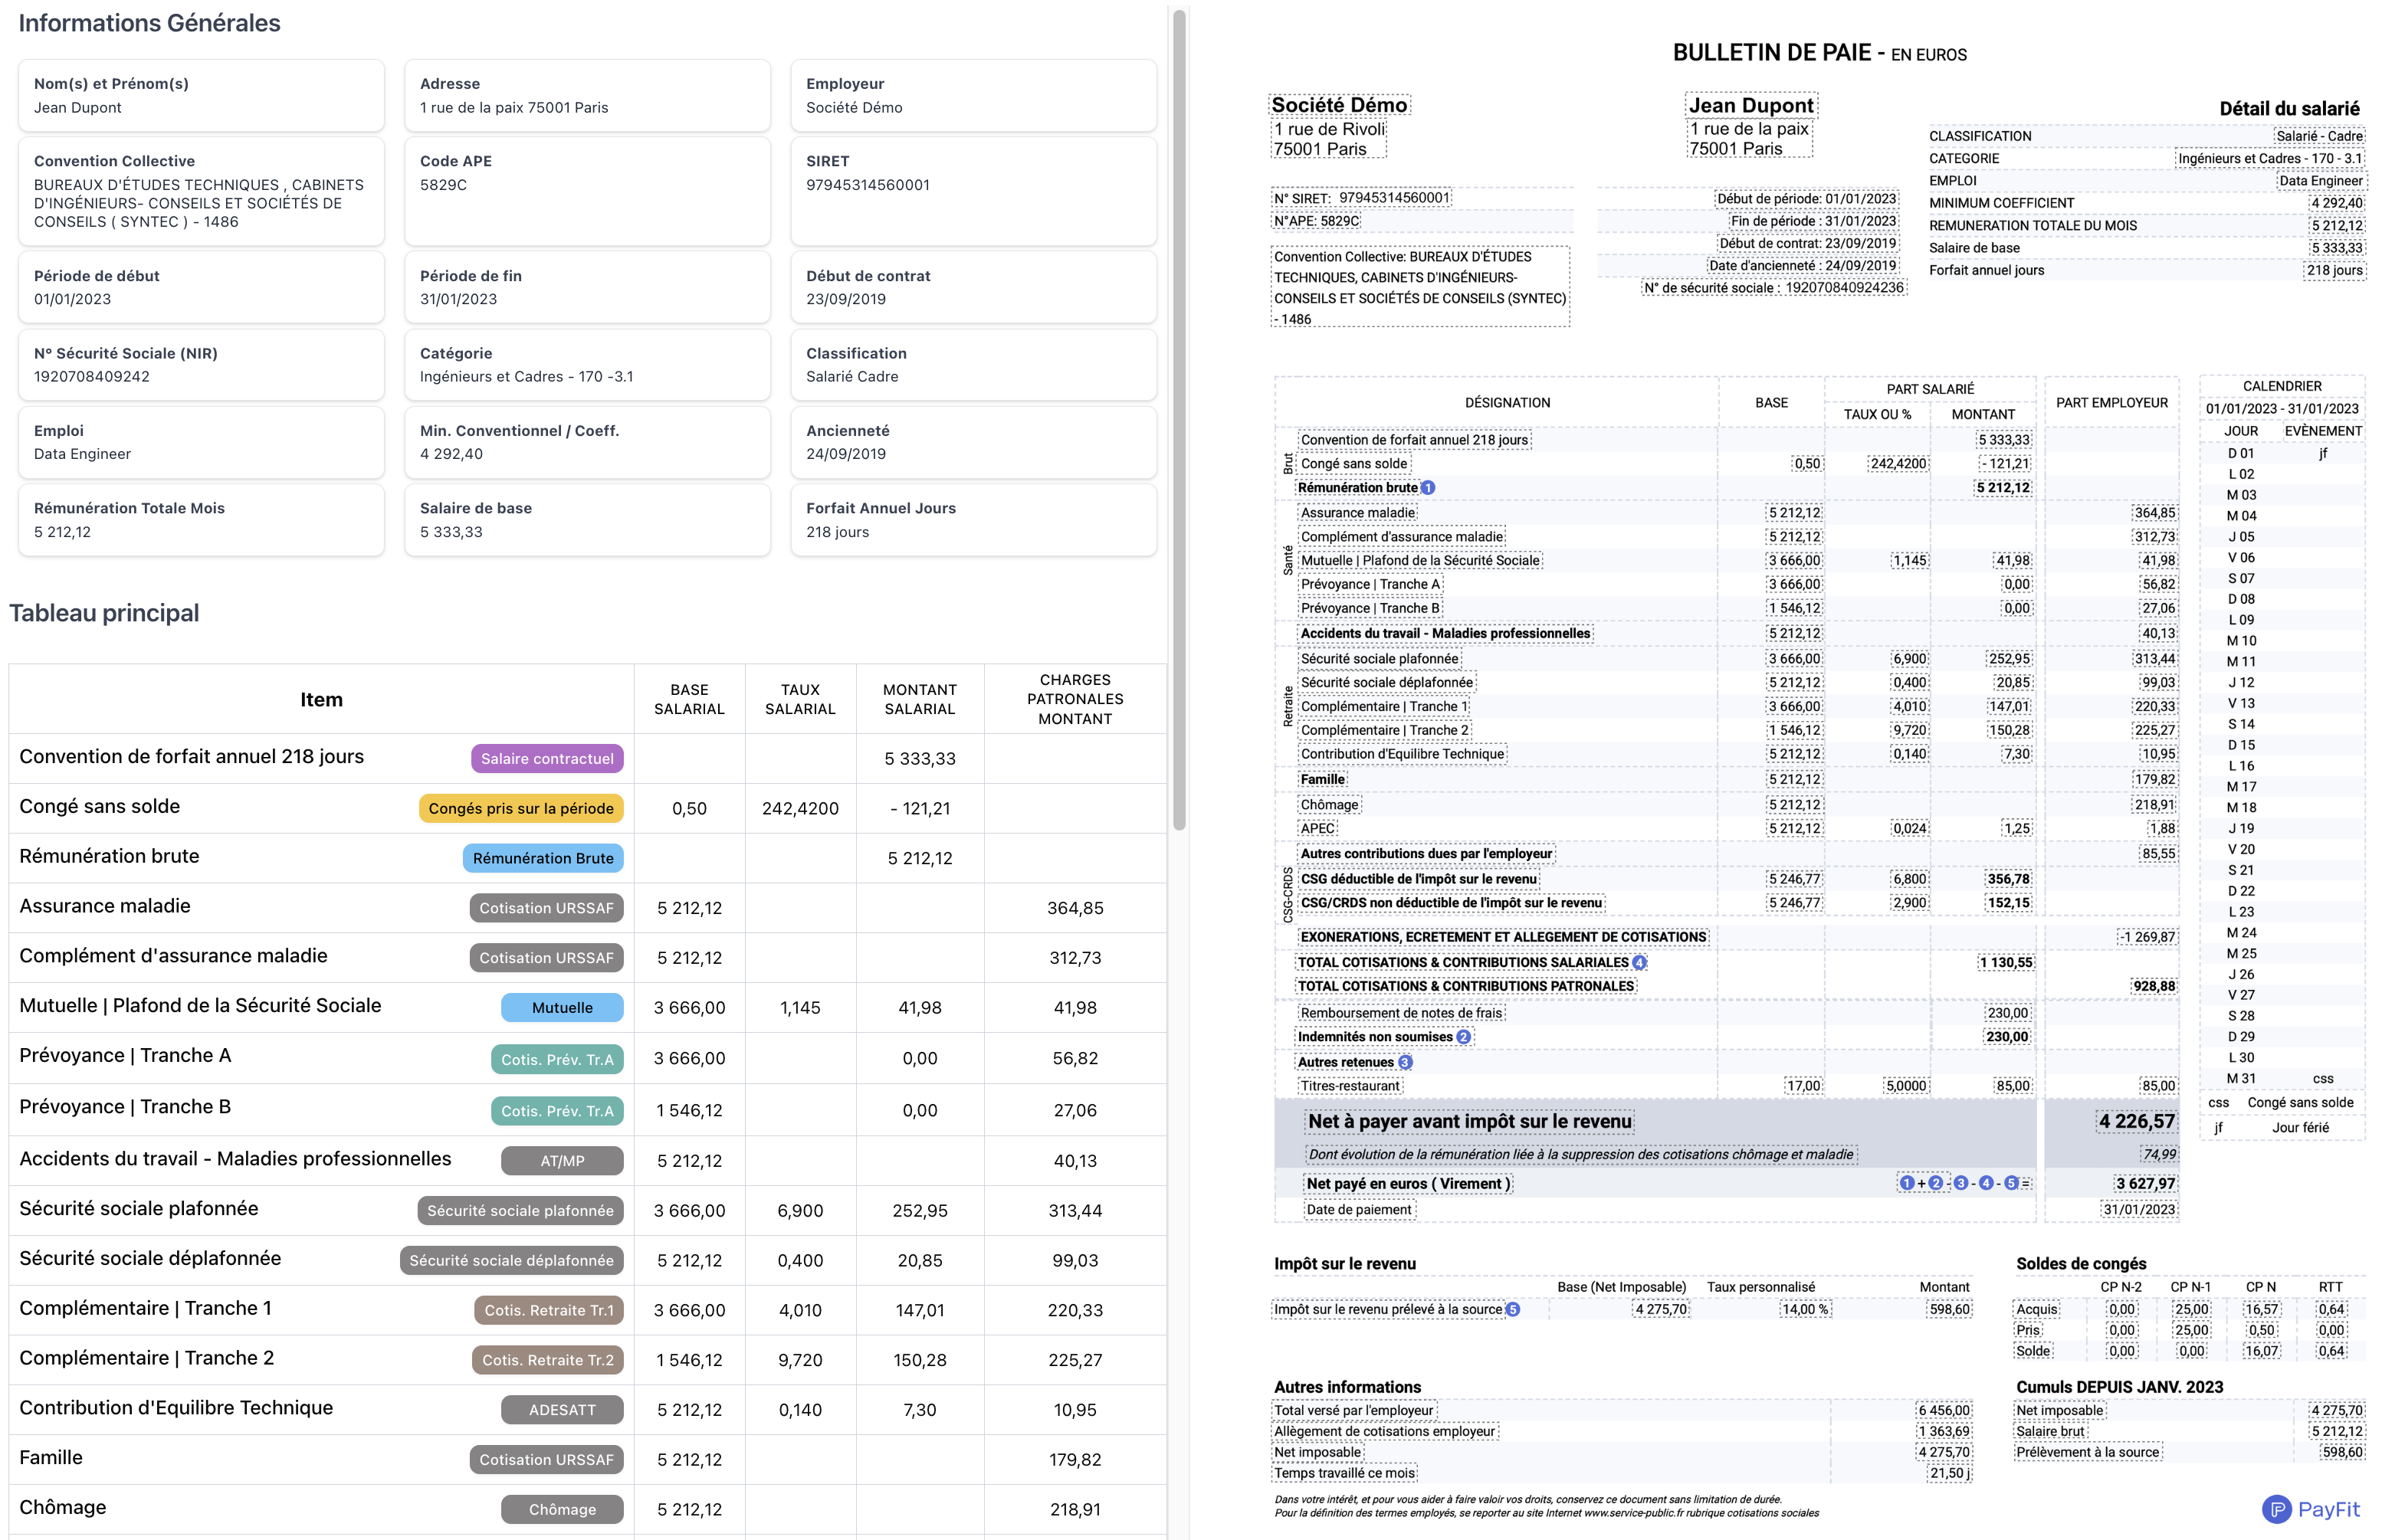Select the Rémunération Brute tag
Image resolution: width=2405 pixels, height=1540 pixels.
point(543,858)
